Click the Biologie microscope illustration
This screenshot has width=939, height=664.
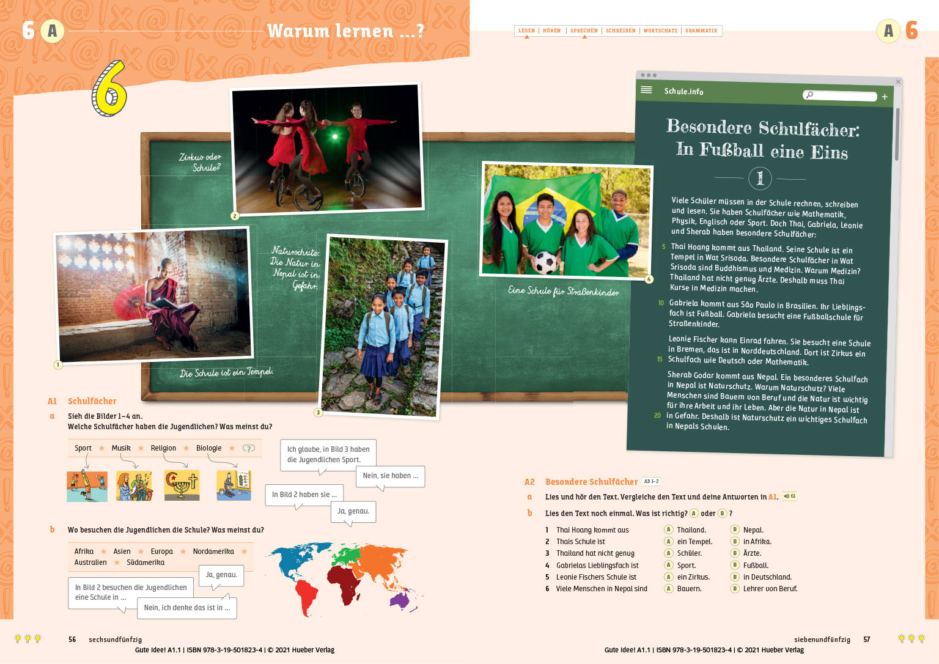[234, 486]
